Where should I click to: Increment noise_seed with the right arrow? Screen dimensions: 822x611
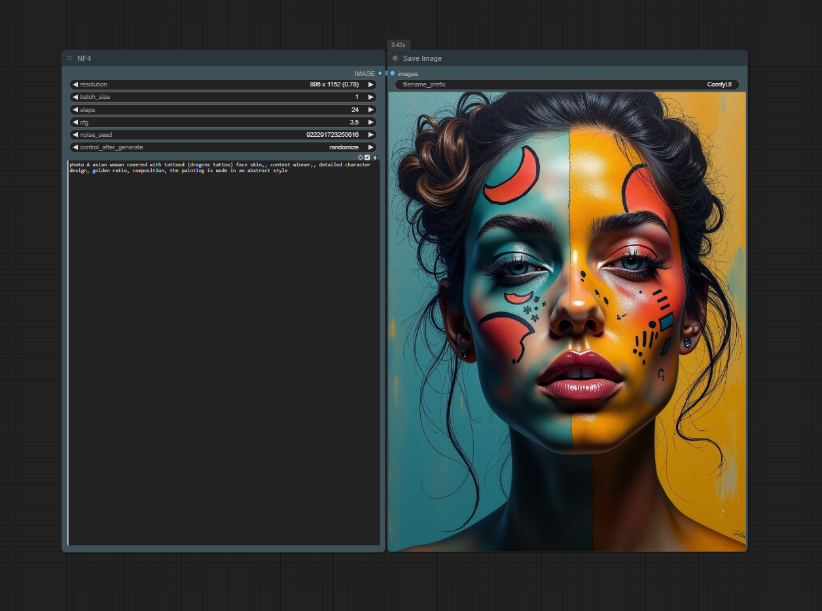(371, 135)
